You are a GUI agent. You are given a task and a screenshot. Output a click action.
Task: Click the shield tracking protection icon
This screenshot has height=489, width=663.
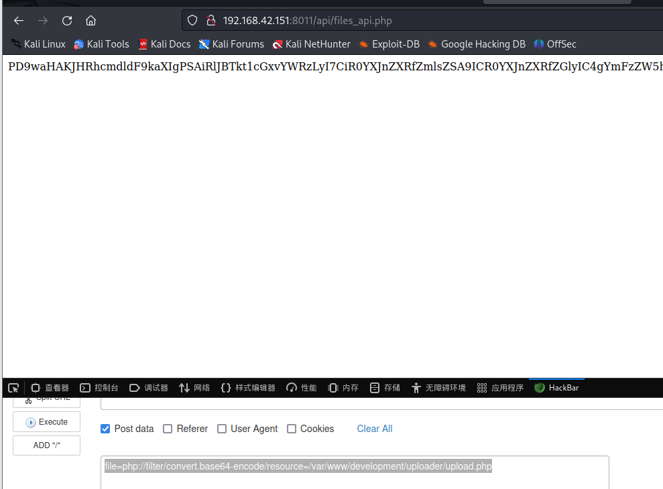click(192, 20)
